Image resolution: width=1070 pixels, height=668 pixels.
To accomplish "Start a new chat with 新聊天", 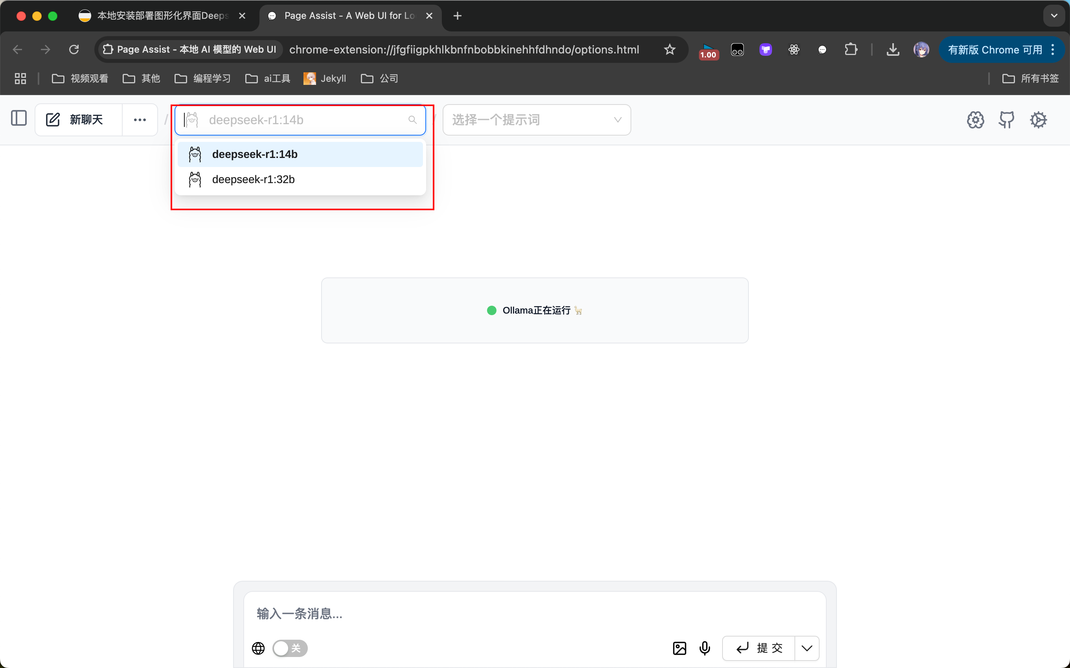I will (x=79, y=120).
